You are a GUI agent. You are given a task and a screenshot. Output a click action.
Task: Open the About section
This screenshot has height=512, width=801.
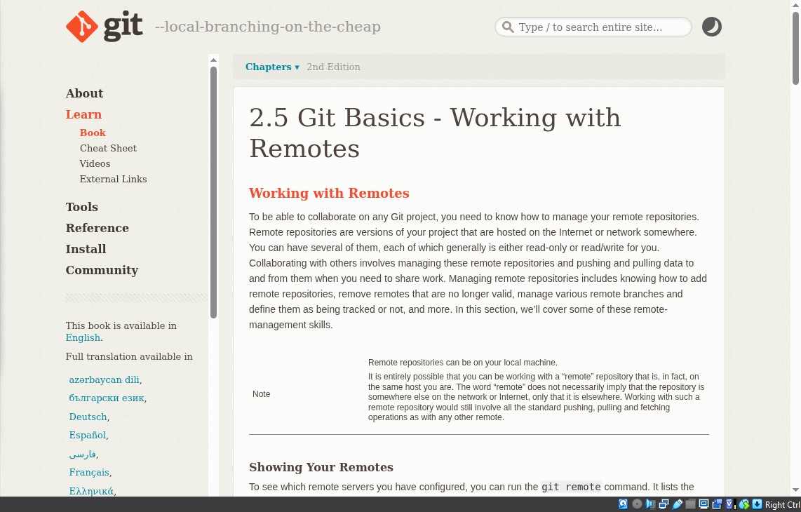point(84,93)
